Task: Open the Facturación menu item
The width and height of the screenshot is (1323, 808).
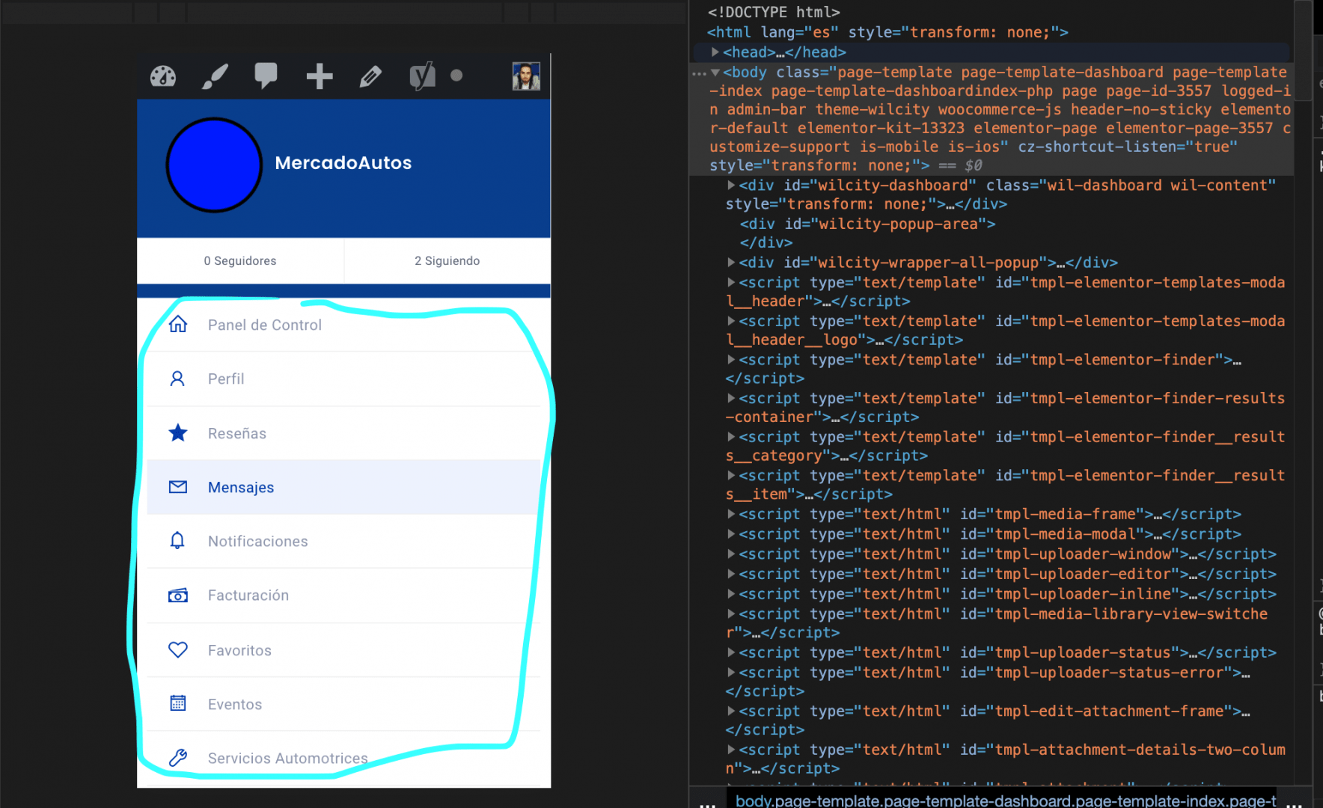Action: pyautogui.click(x=343, y=596)
